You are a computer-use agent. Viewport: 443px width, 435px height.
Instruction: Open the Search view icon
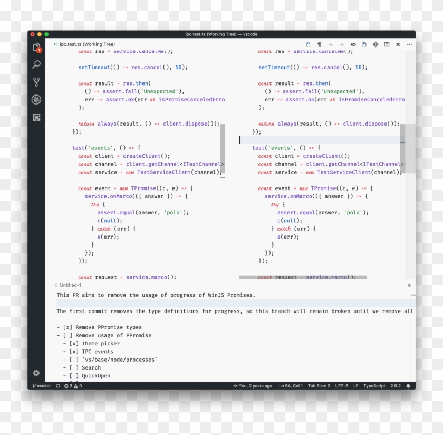coord(36,64)
